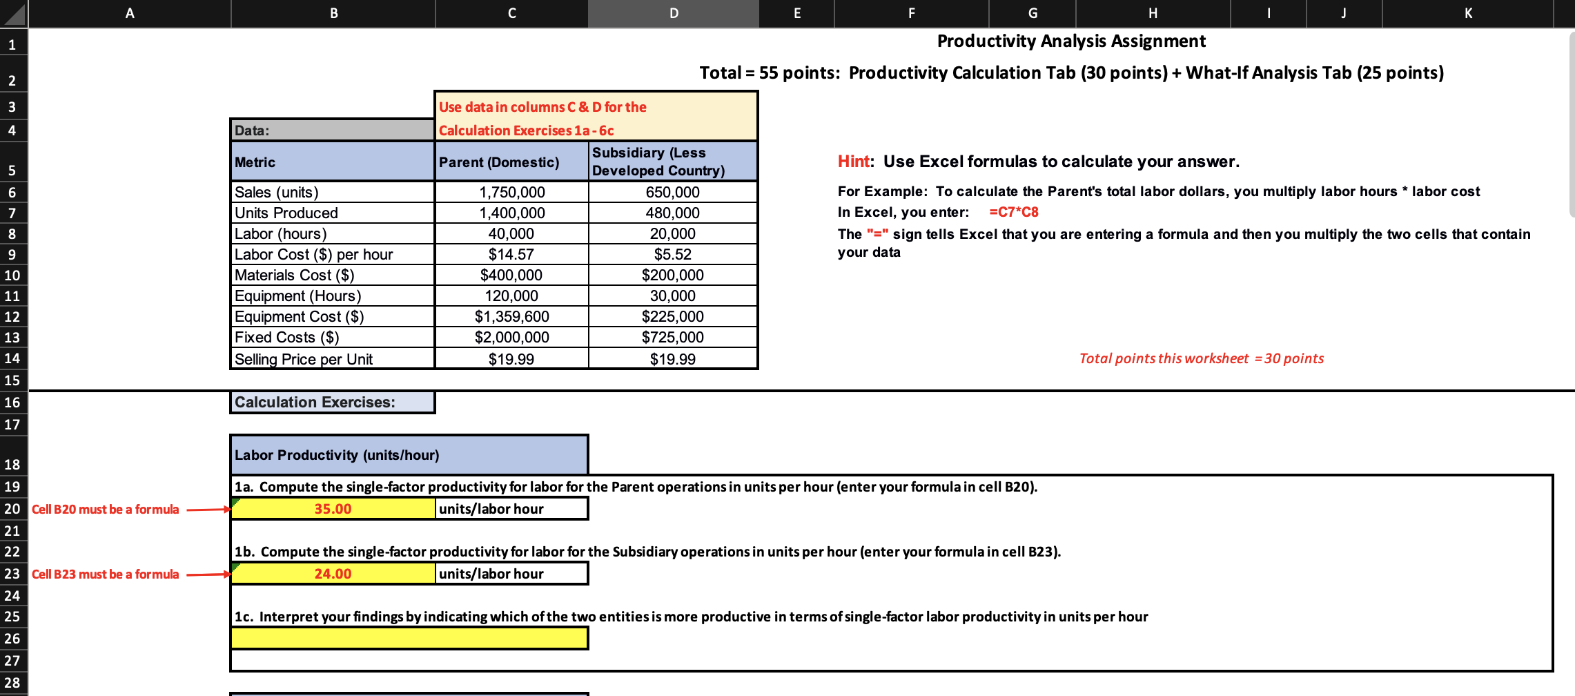
Task: Select column F header
Action: 912,13
